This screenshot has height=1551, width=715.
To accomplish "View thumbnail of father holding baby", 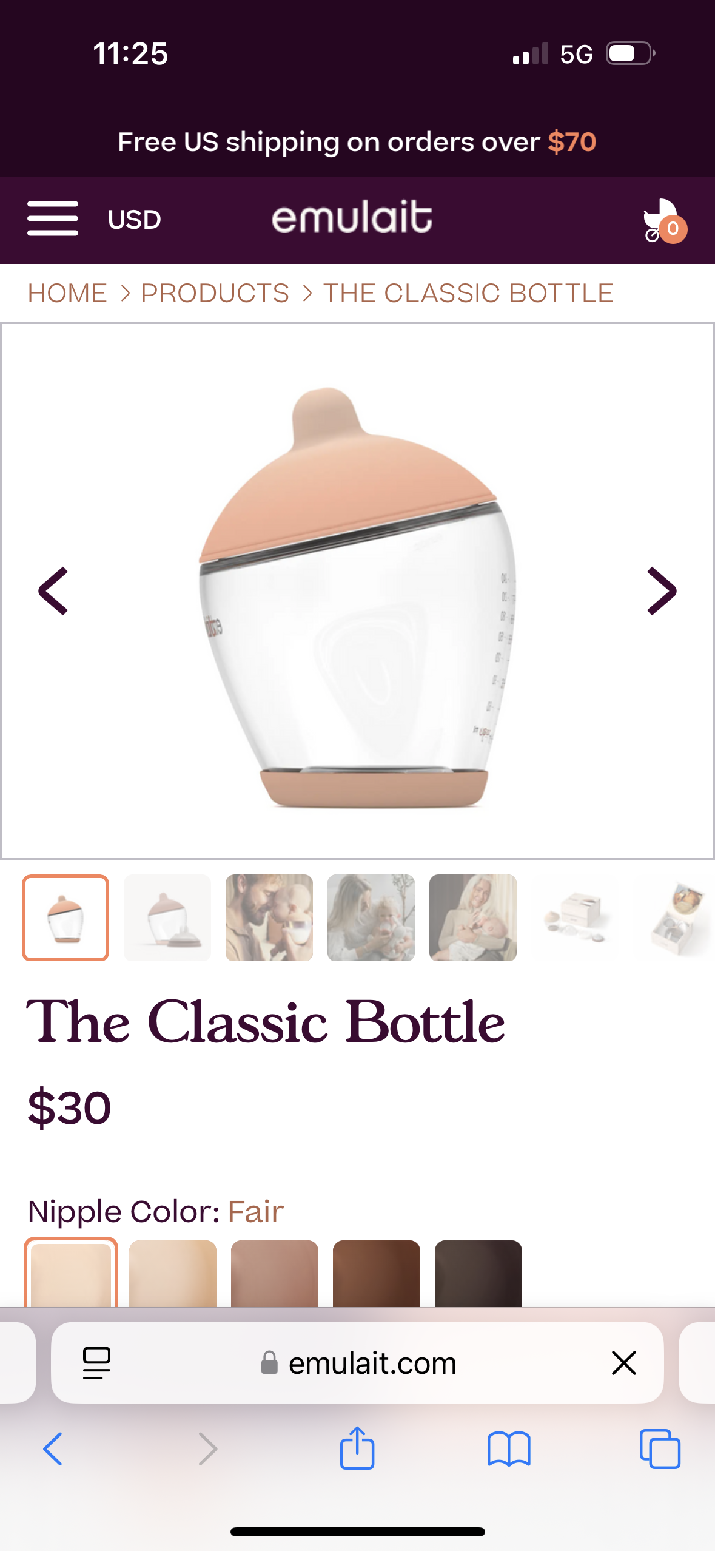I will [269, 917].
